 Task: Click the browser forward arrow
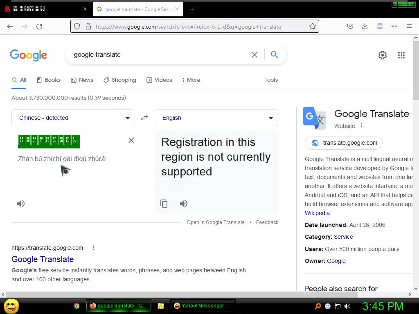pos(25,27)
